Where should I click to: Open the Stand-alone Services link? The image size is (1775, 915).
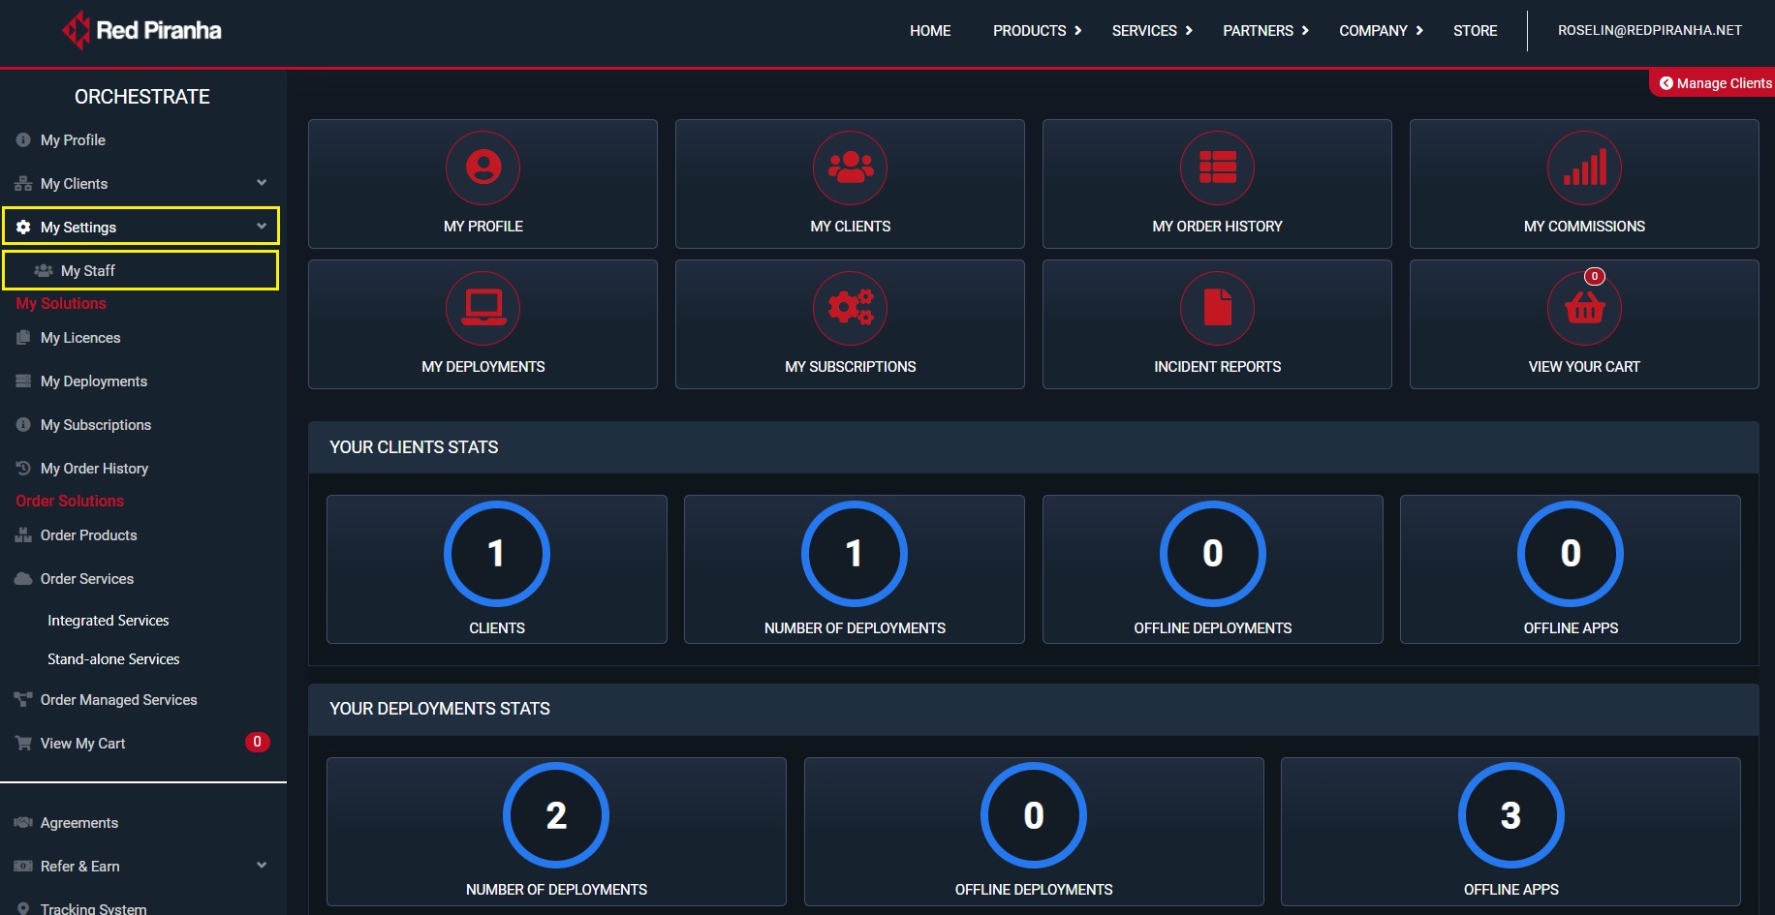tap(113, 658)
